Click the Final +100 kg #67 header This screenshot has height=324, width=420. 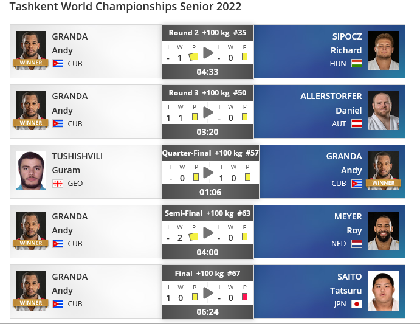point(208,274)
